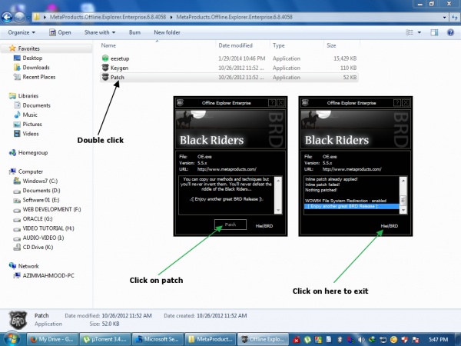
Task: Click the Forward navigation arrow
Action: pos(20,18)
